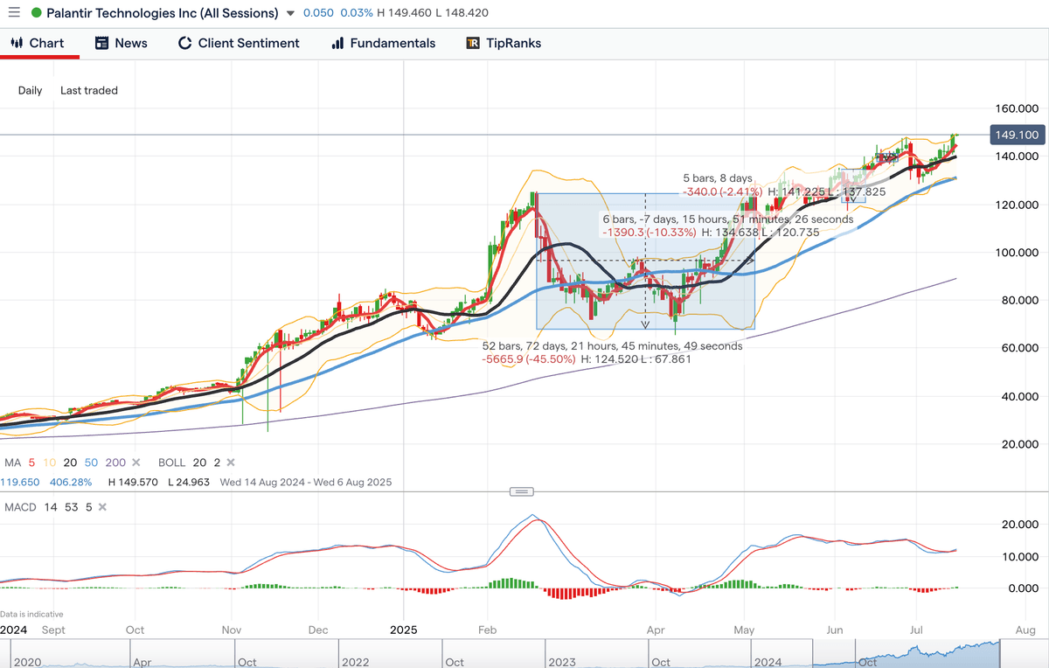This screenshot has width=1049, height=668.
Task: Remove the BOLL indicator with its X
Action: pos(231,463)
